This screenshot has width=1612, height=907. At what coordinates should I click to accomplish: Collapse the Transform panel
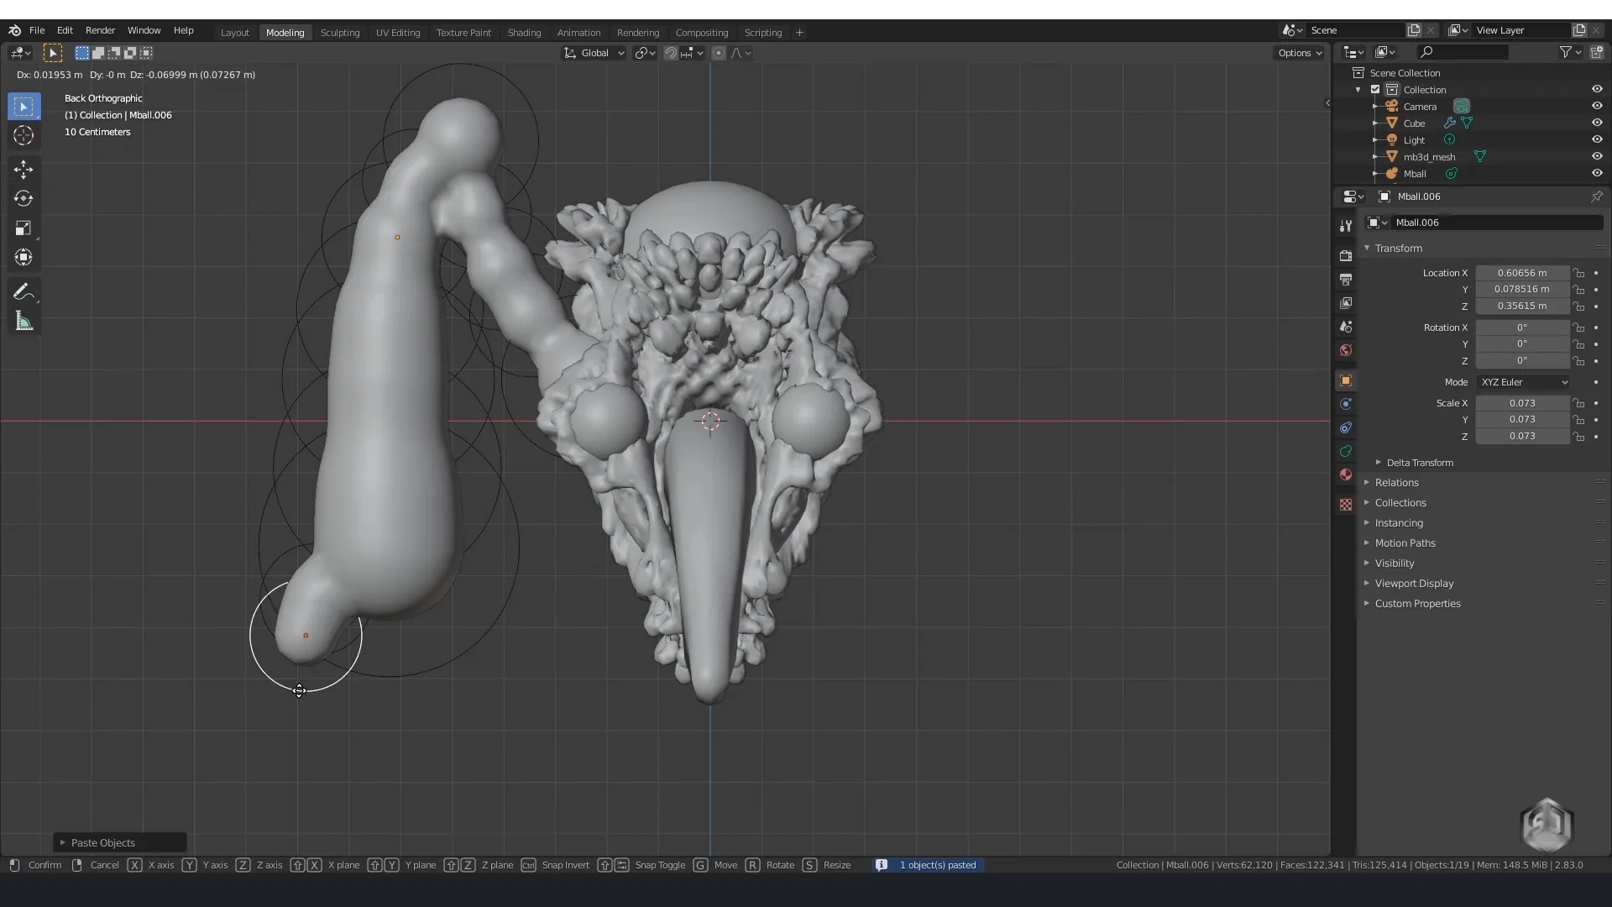coord(1367,248)
